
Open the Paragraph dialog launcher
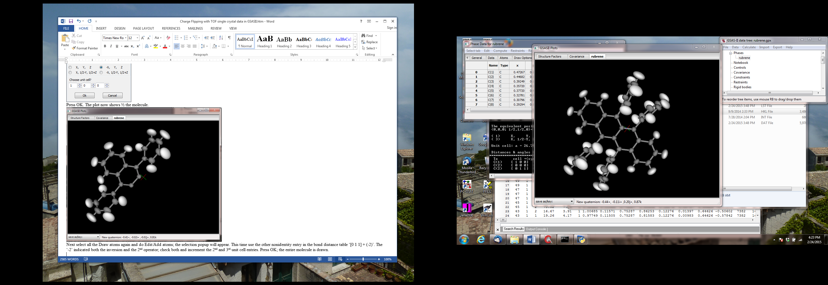click(231, 55)
